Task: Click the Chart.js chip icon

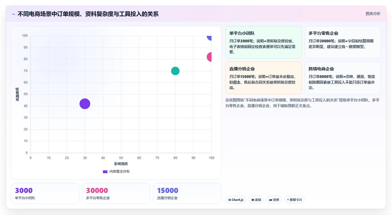Action: tap(230, 200)
